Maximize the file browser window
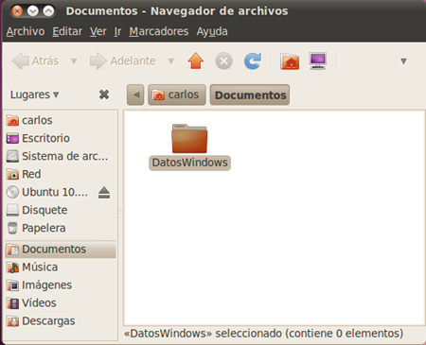The width and height of the screenshot is (426, 345). (48, 11)
